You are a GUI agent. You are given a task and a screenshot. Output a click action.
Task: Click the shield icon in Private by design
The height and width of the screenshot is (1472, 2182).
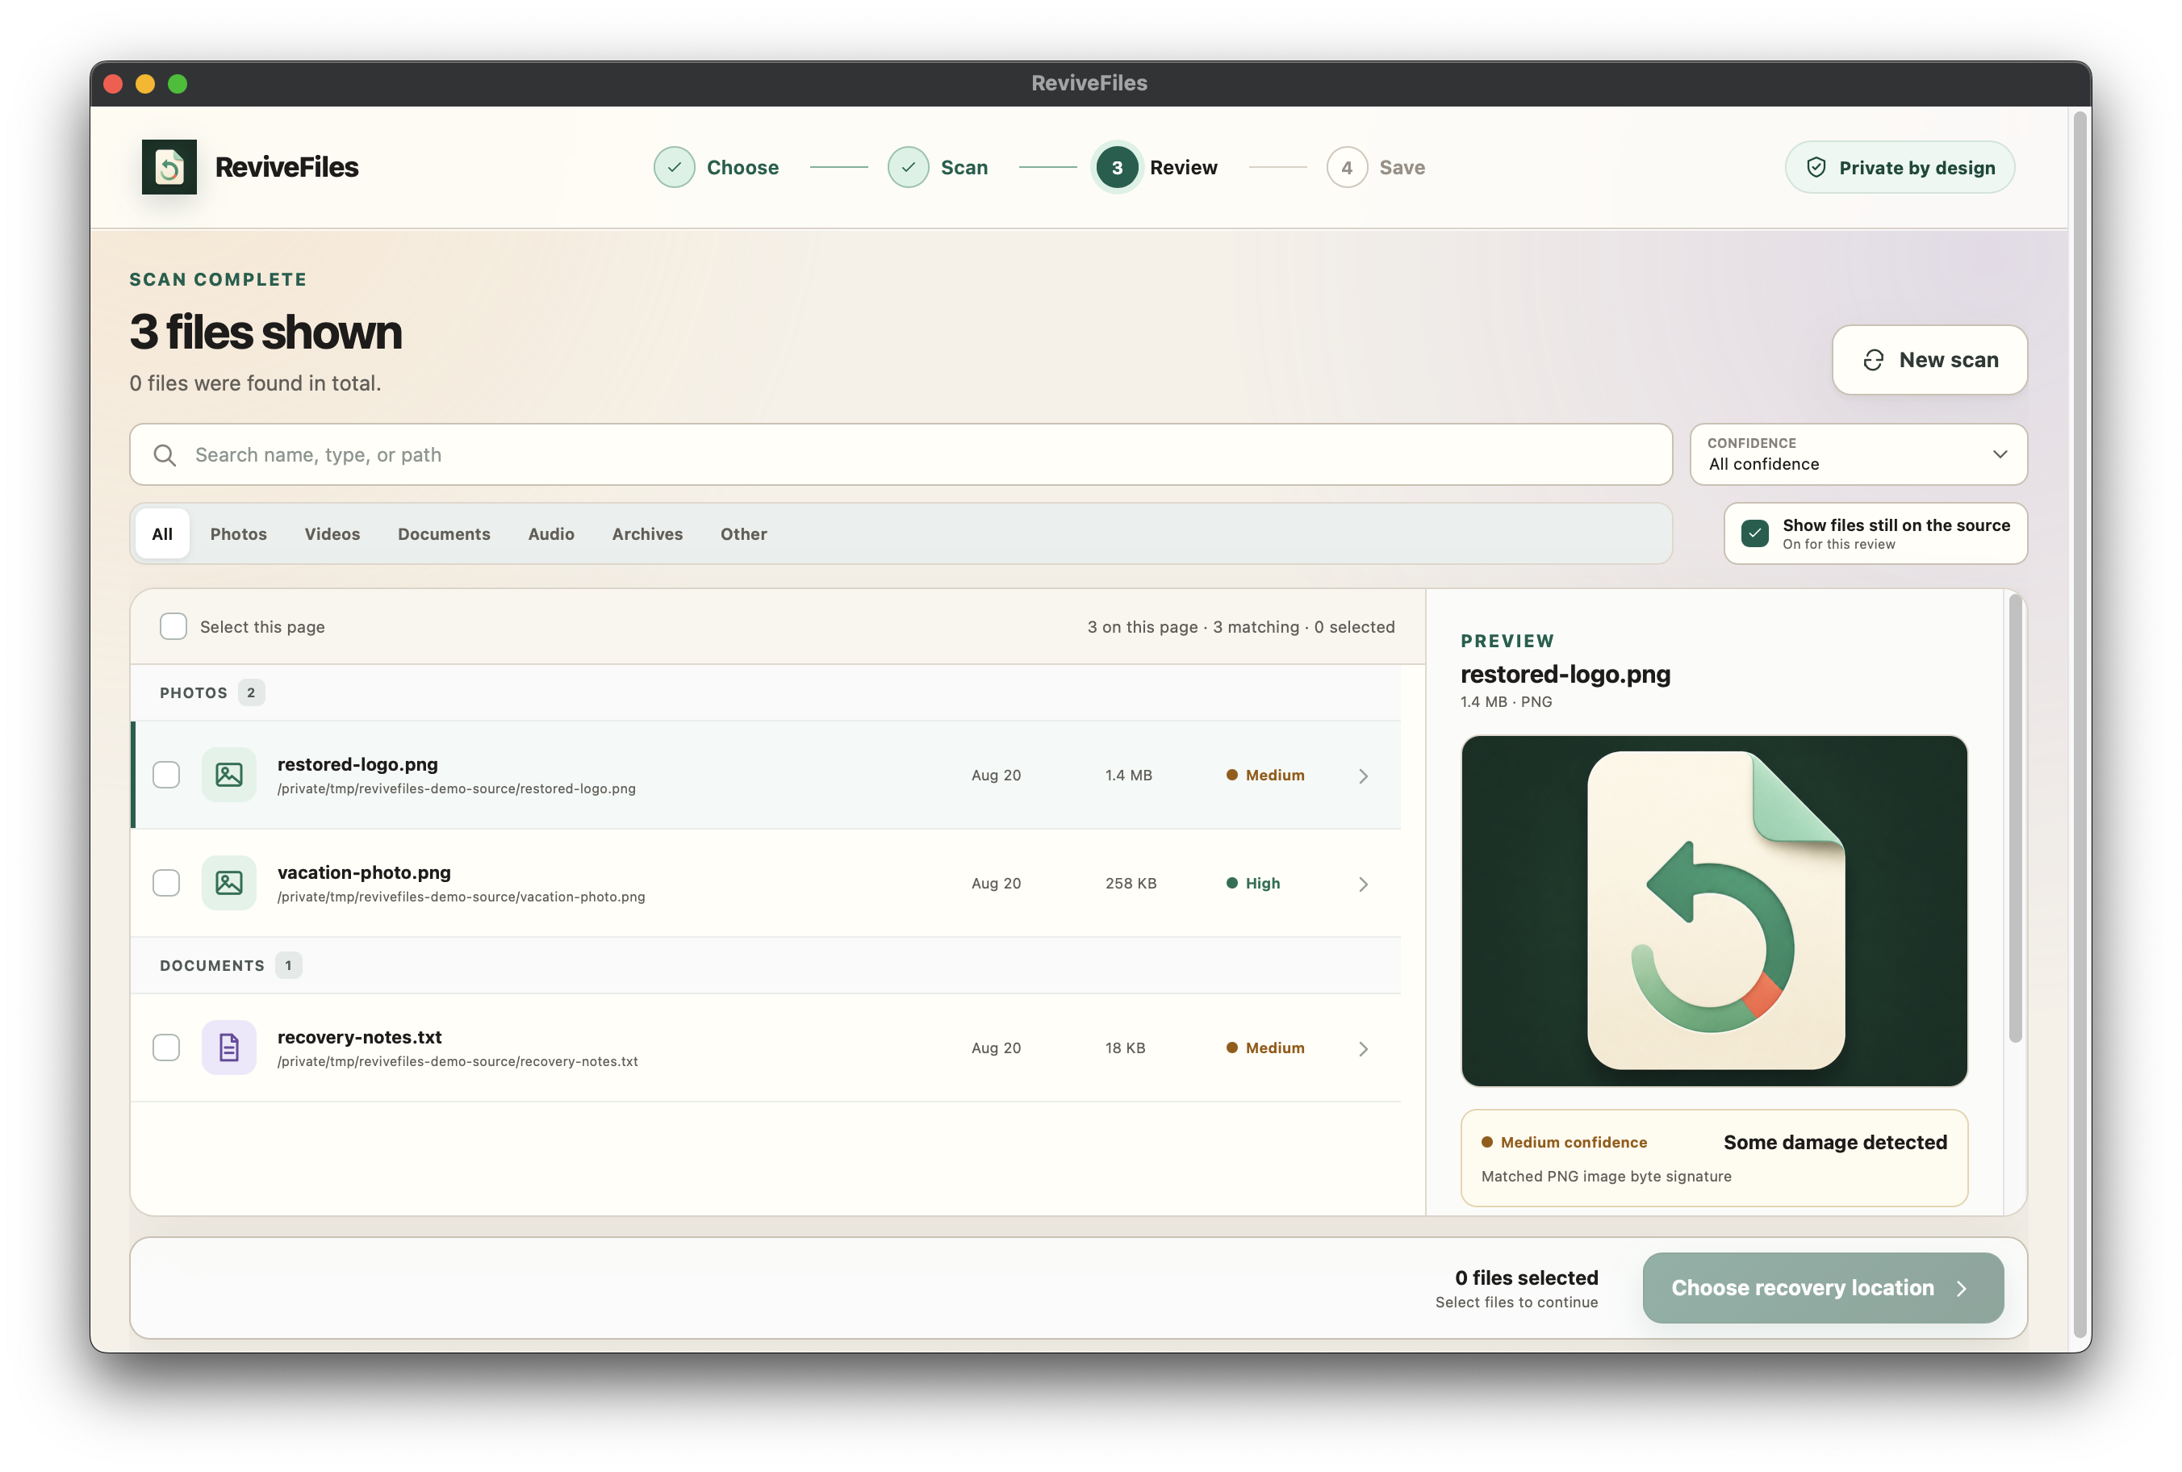click(x=1816, y=167)
